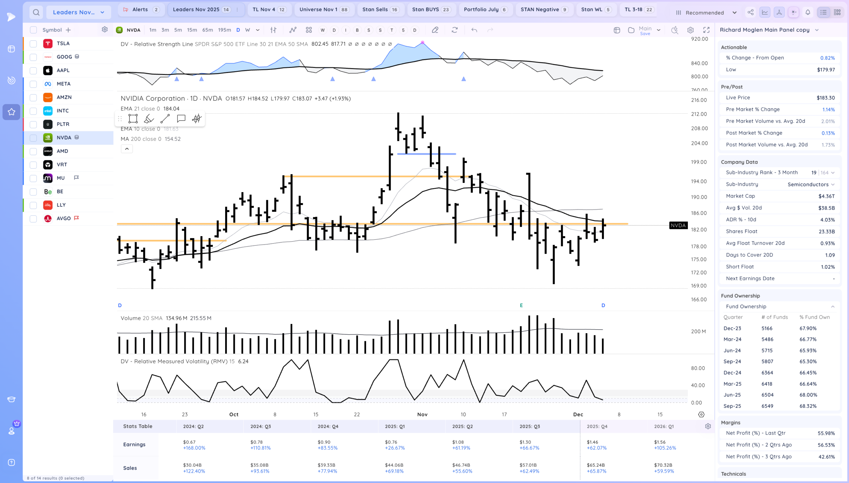Image resolution: width=849 pixels, height=483 pixels.
Task: Select the rectangle drawing tool
Action: click(133, 119)
